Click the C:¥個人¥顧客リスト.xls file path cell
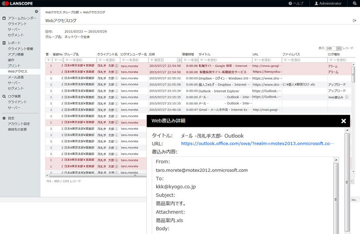Image resolution: width=360 pixels, height=234 pixels. click(x=299, y=85)
